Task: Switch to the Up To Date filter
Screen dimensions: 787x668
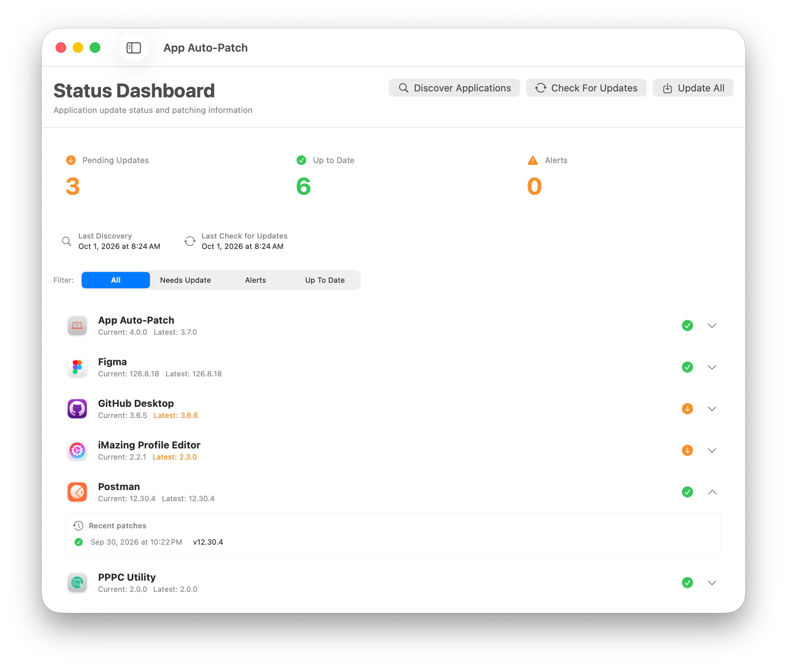Action: [x=325, y=280]
